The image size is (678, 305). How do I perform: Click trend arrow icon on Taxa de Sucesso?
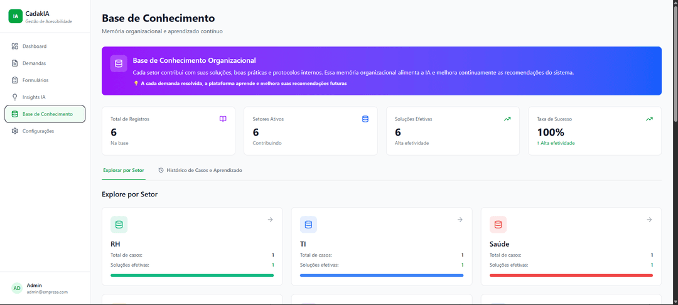click(x=650, y=119)
